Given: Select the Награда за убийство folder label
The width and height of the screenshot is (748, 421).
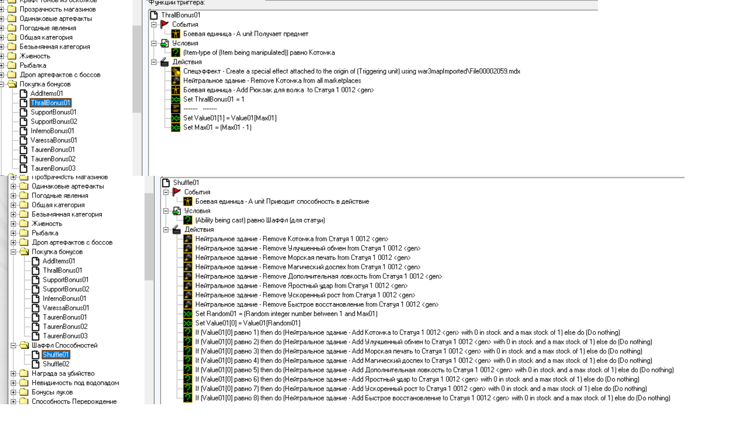Looking at the screenshot, I should (x=63, y=373).
